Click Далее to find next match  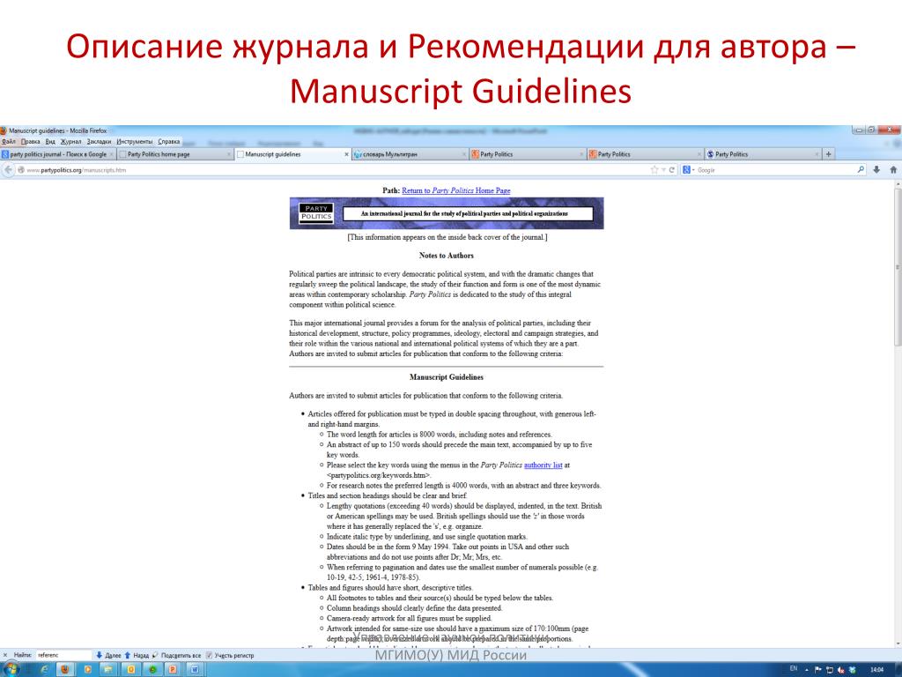tap(108, 655)
